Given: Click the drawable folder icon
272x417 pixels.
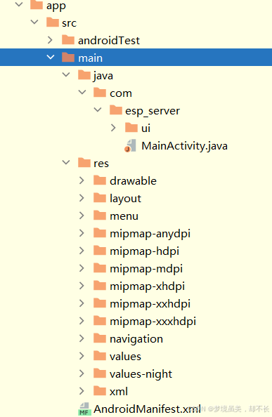Looking at the screenshot, I should point(100,180).
